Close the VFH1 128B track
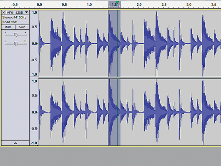221x166 pixels. [x=4, y=13]
